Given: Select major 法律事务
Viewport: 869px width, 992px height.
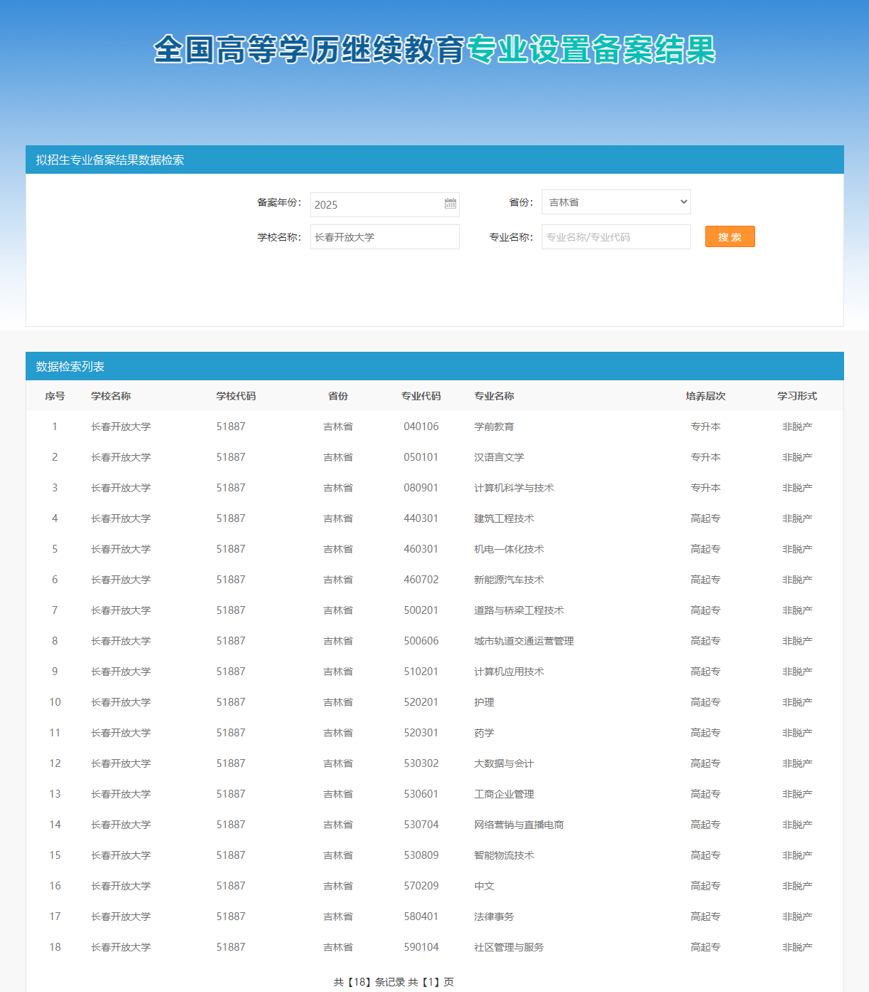Looking at the screenshot, I should pyautogui.click(x=495, y=917).
